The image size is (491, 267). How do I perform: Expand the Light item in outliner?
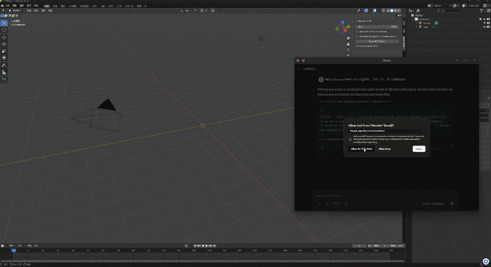(x=416, y=27)
